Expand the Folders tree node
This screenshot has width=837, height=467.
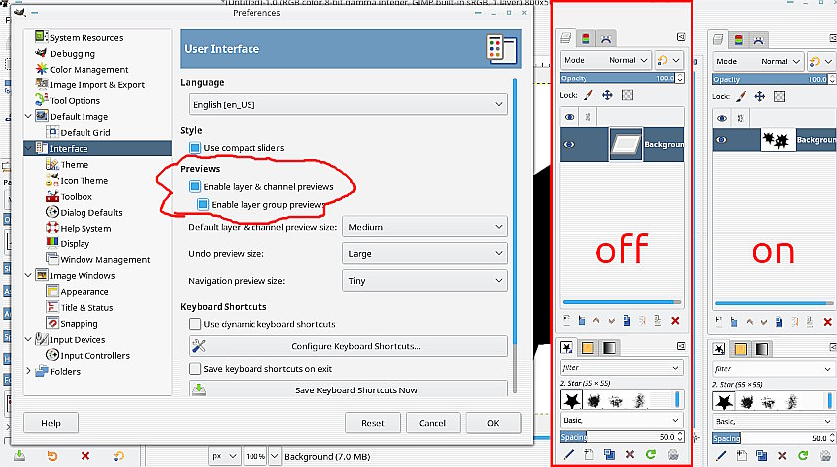click(28, 371)
